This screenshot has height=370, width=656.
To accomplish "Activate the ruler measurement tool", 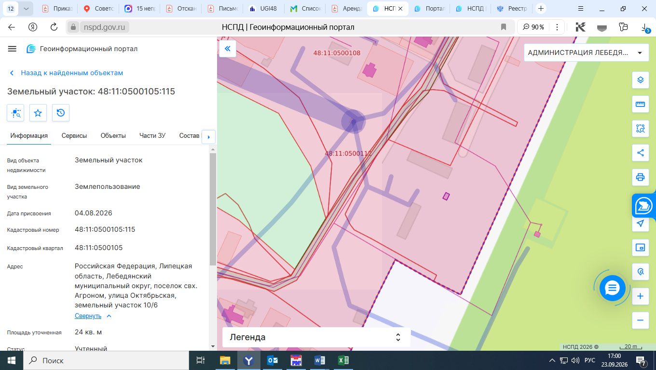I will 640,104.
